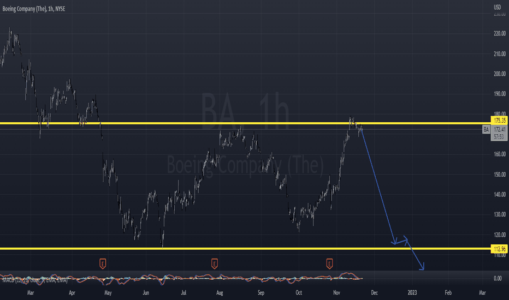Click the 190.00 price axis label
The width and height of the screenshot is (509, 300).
(x=500, y=94)
